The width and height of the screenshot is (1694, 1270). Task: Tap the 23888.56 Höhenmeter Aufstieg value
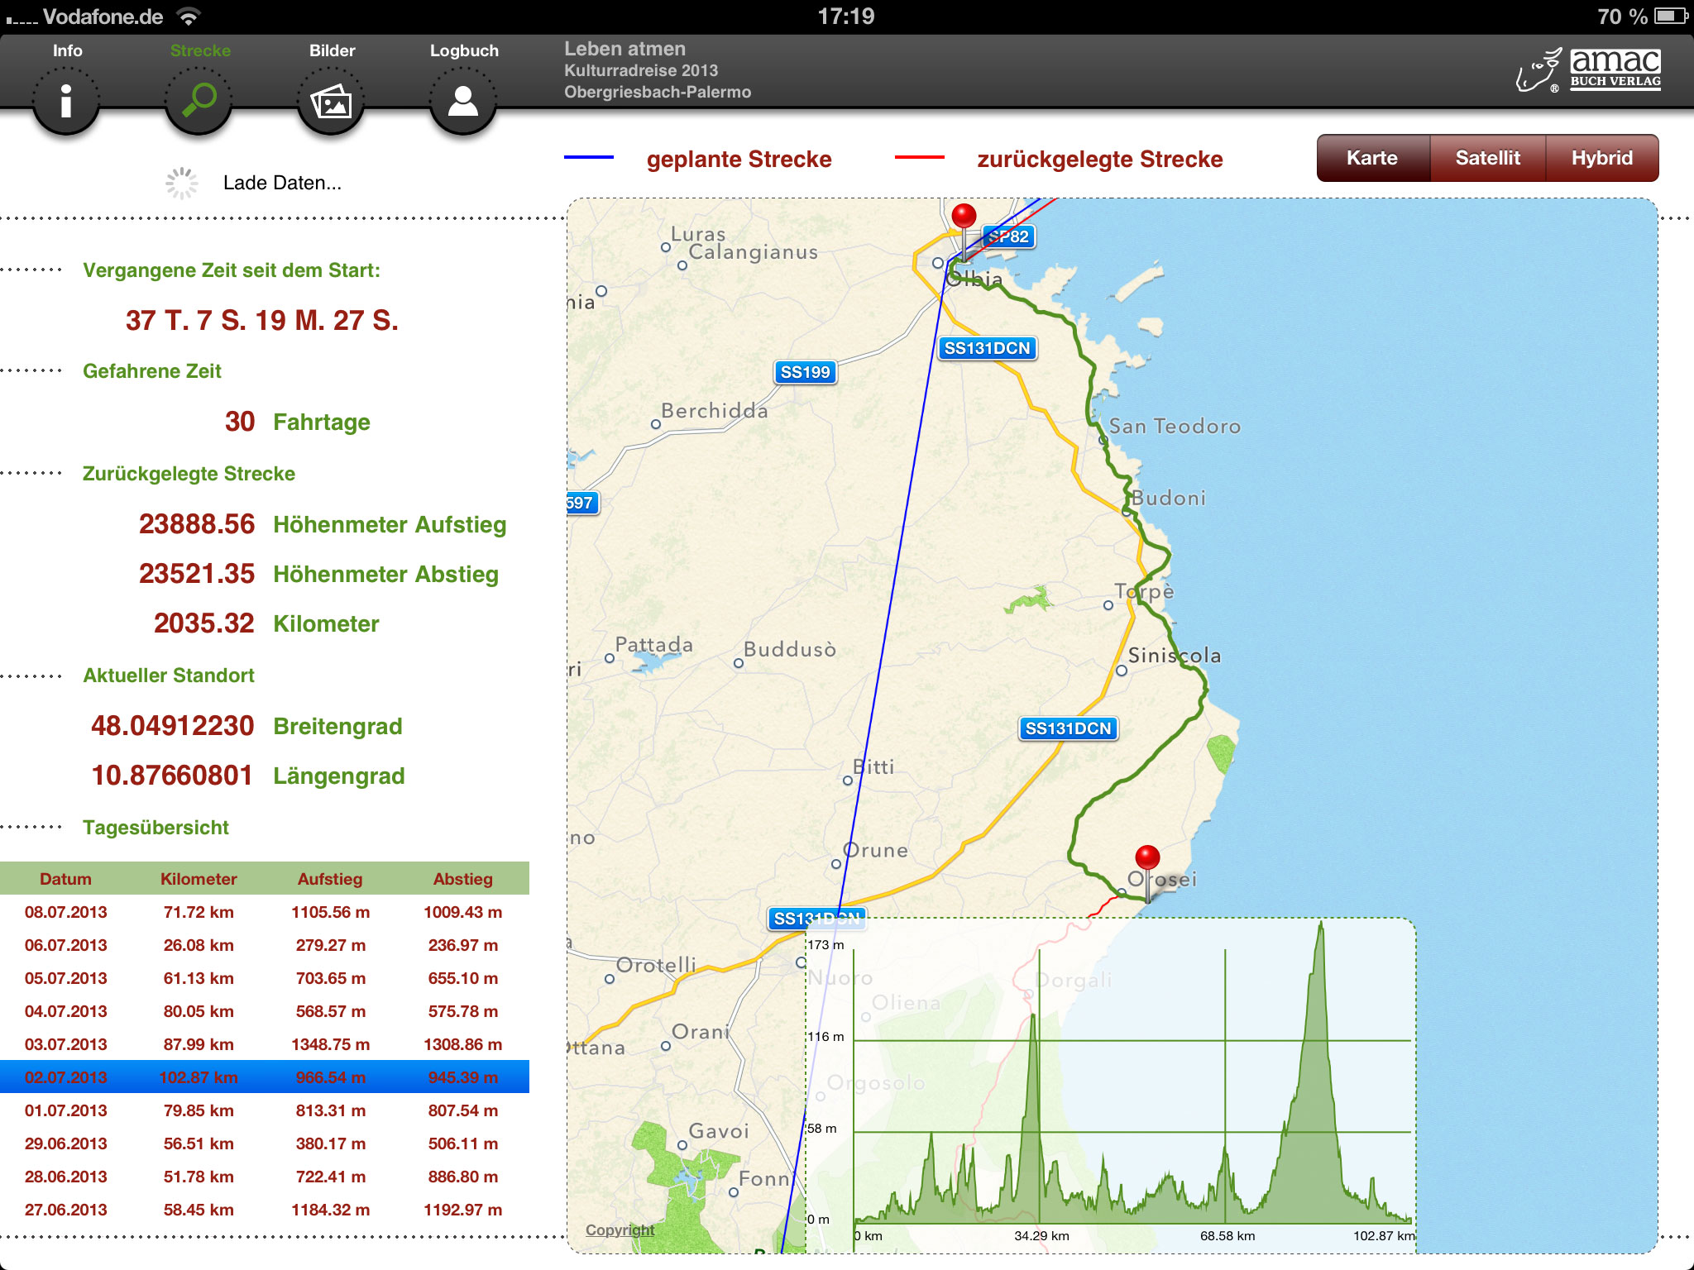[197, 524]
